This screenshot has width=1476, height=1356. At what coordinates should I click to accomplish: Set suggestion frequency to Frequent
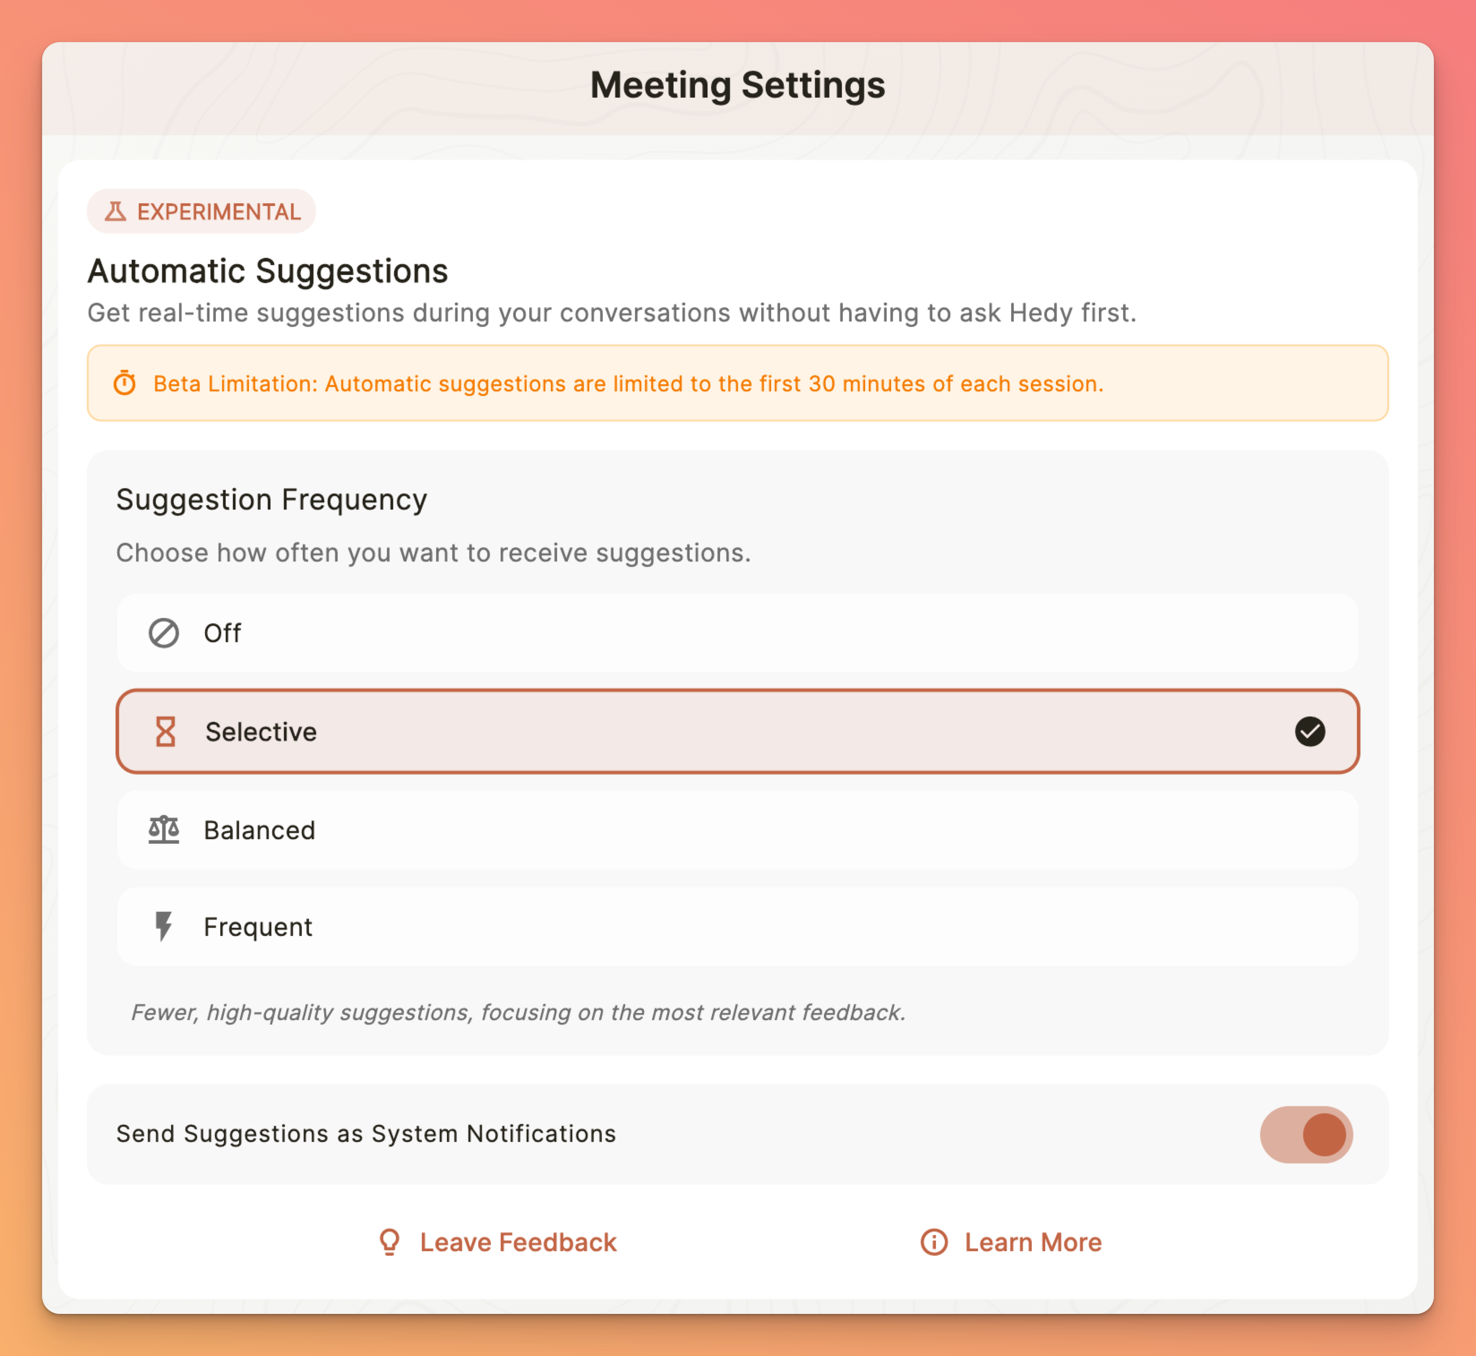point(737,927)
